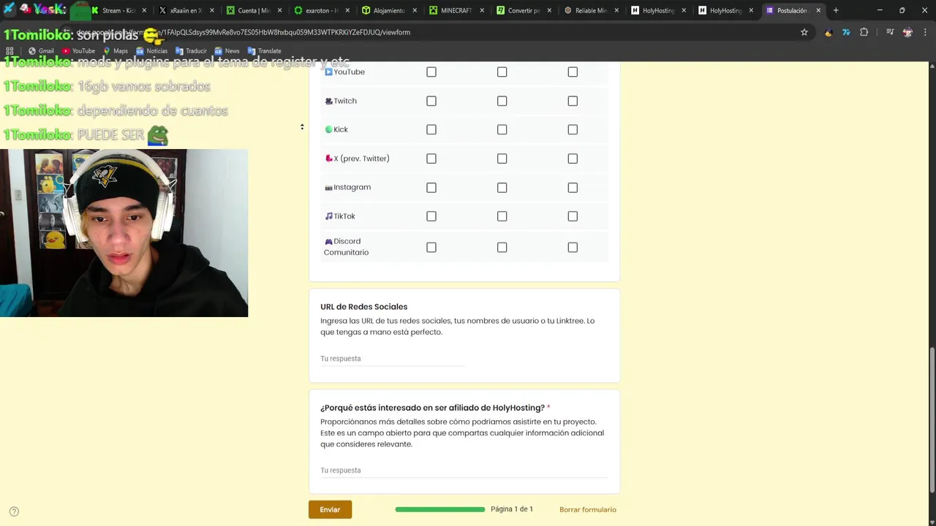Screen dimensions: 936x526
Task: Tick the rightmost checkbox in X (prev. Twitter) row
Action: (x=573, y=159)
